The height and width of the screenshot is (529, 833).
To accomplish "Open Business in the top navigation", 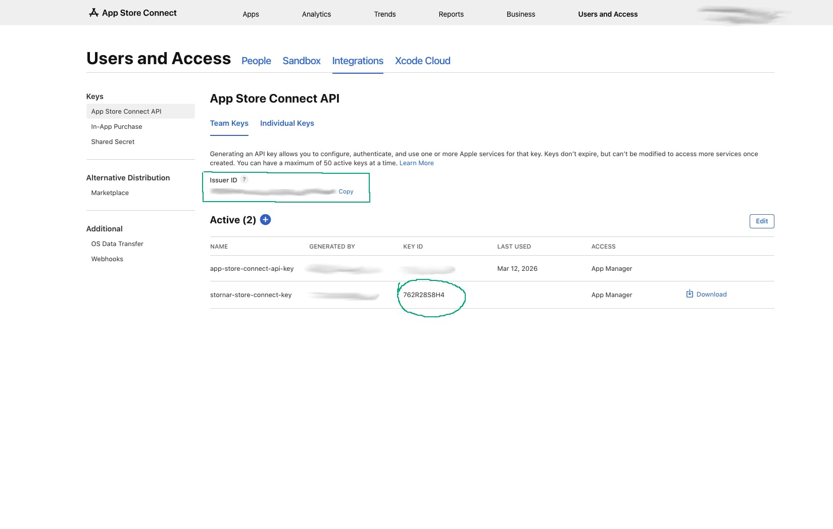I will click(x=521, y=14).
